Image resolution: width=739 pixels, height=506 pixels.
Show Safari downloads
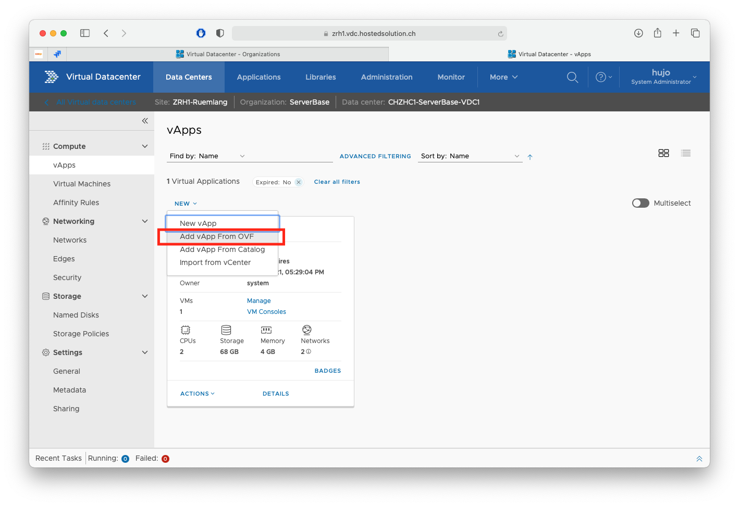pyautogui.click(x=638, y=33)
